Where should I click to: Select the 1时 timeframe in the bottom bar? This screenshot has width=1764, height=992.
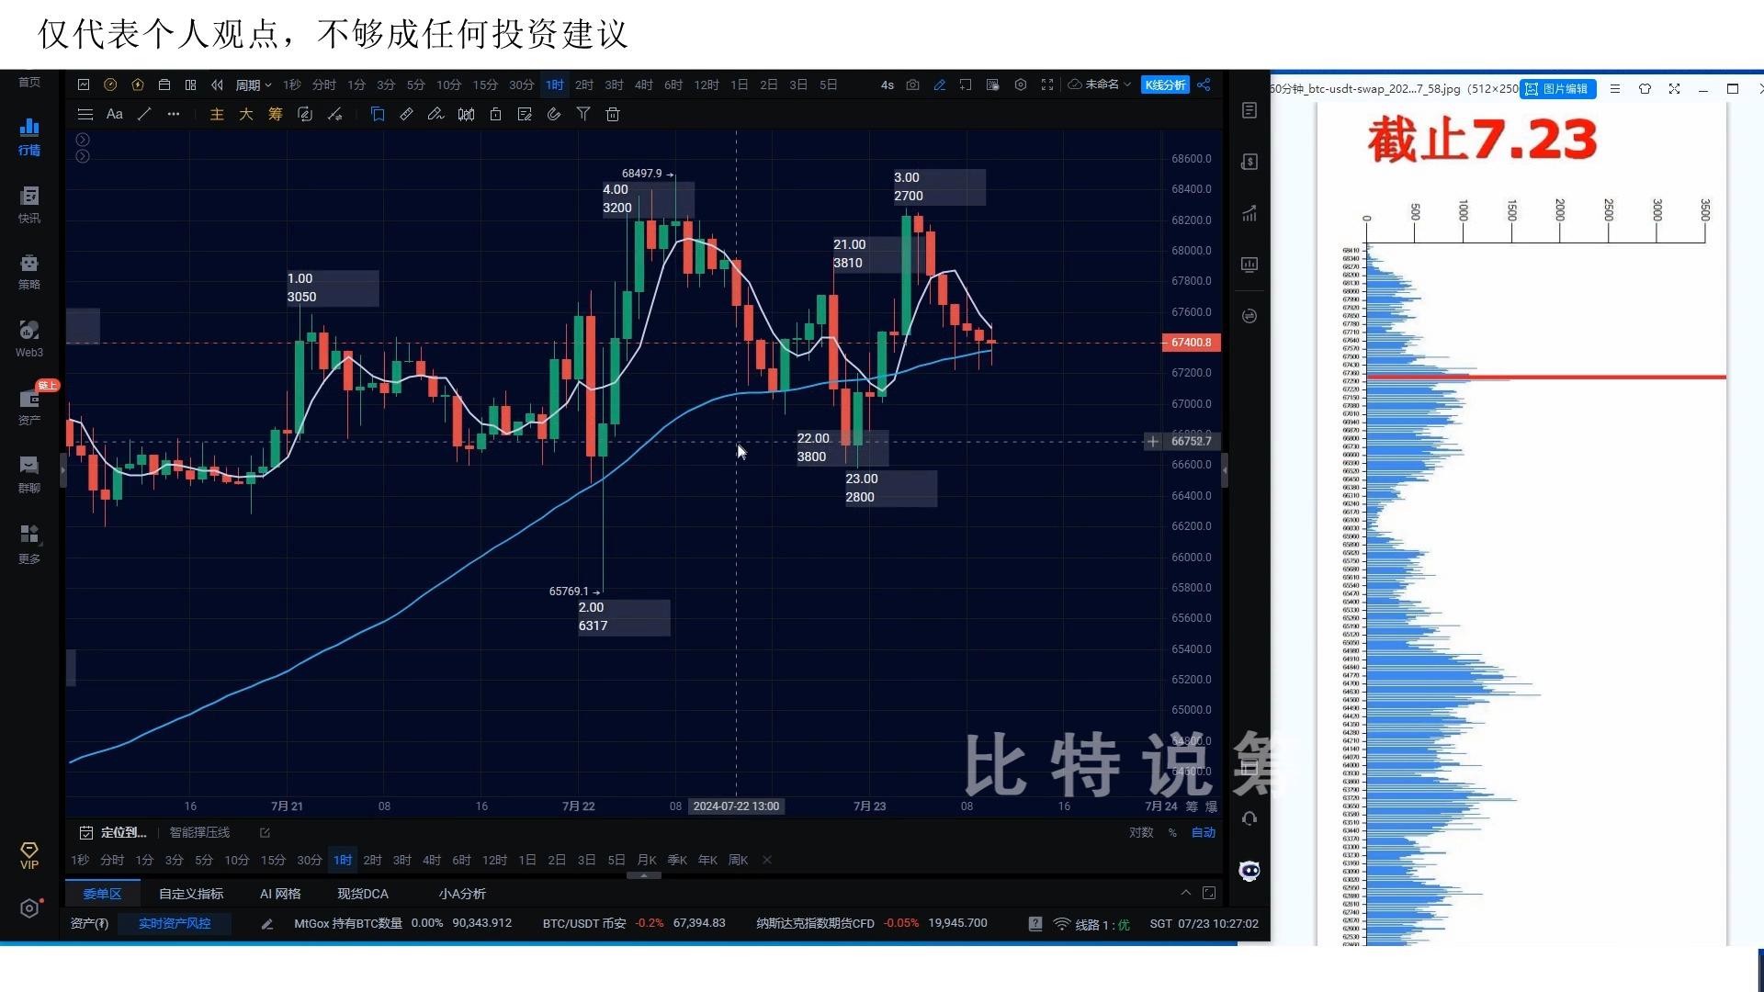point(343,860)
